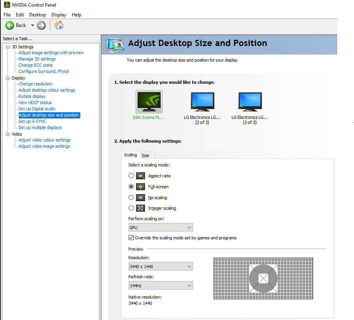
Task: Select LG Electronics display 3 of 3
Action: click(x=250, y=102)
